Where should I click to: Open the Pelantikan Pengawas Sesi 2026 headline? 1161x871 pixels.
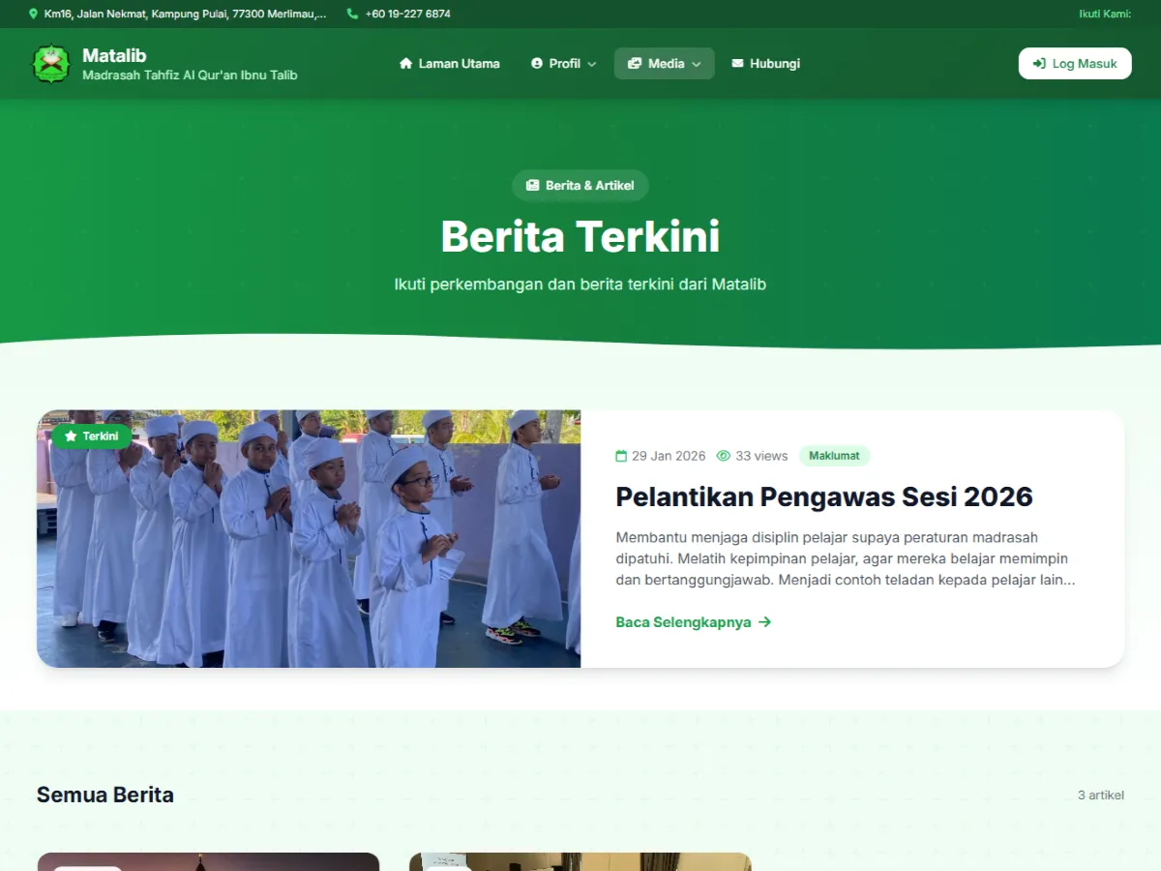(x=823, y=496)
